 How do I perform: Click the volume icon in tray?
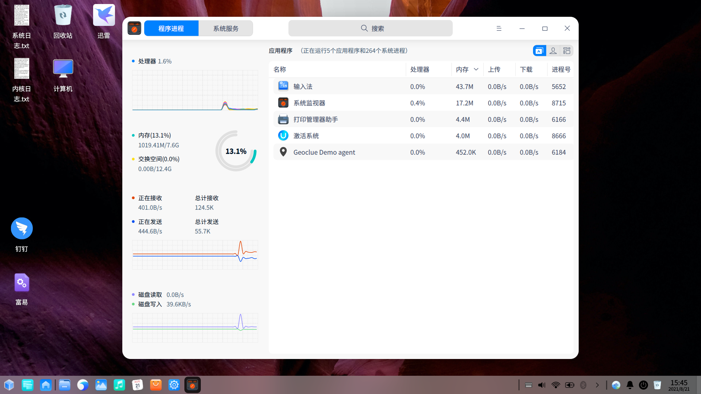tap(542, 385)
